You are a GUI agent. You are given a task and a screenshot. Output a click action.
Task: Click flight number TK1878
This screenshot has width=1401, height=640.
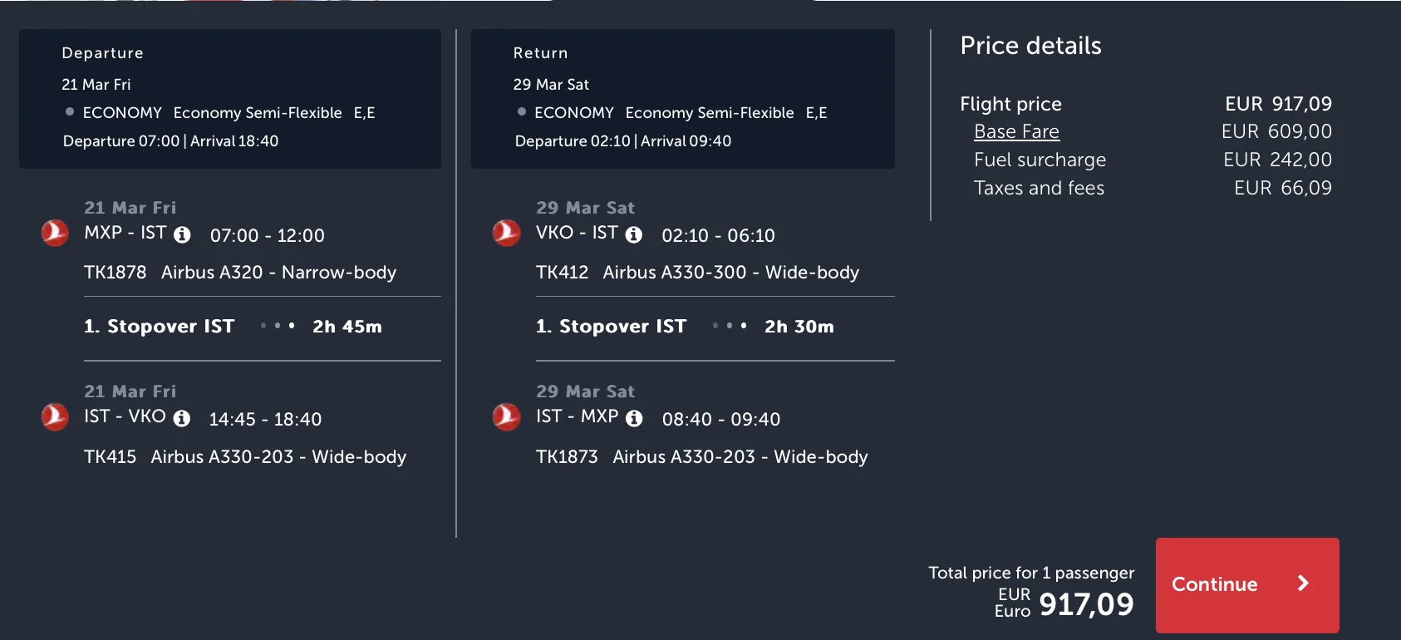click(x=116, y=273)
